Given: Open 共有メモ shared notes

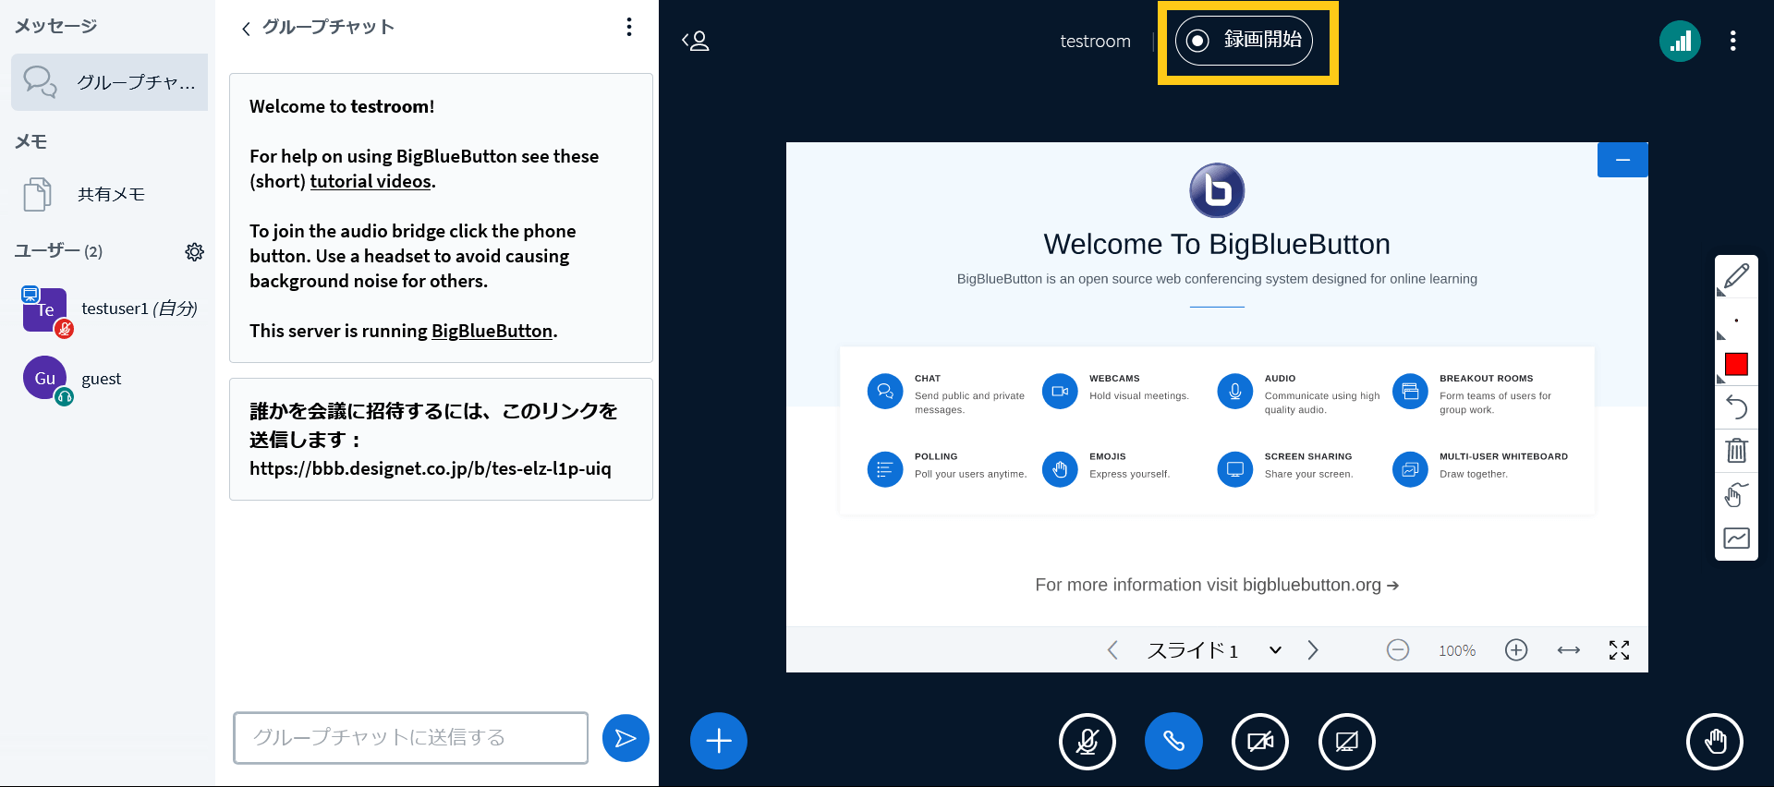Looking at the screenshot, I should tap(110, 194).
